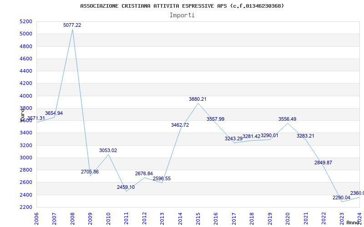Viewport: 364px width, 227px height.
Task: Click the 3400 y-axis label
Action: pos(26,133)
